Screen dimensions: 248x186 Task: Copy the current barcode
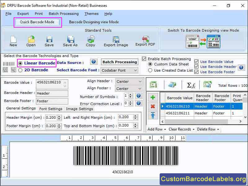point(90,40)
